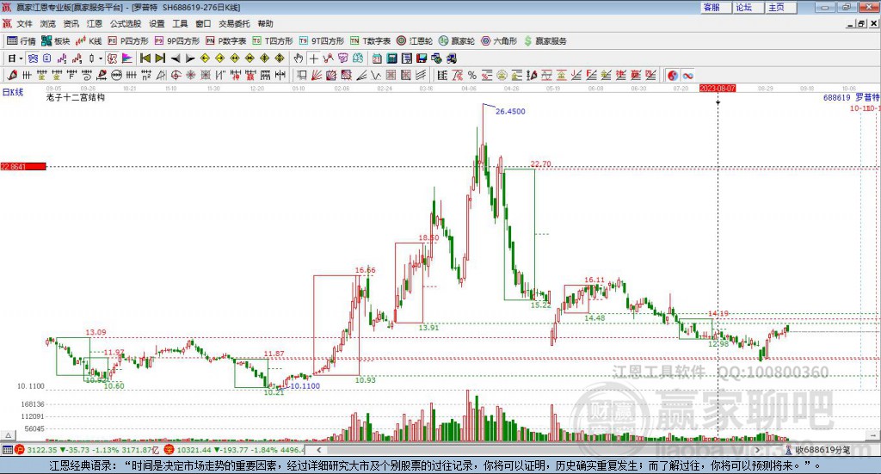Click the 日K线 label
The height and width of the screenshot is (474, 881).
coord(12,92)
